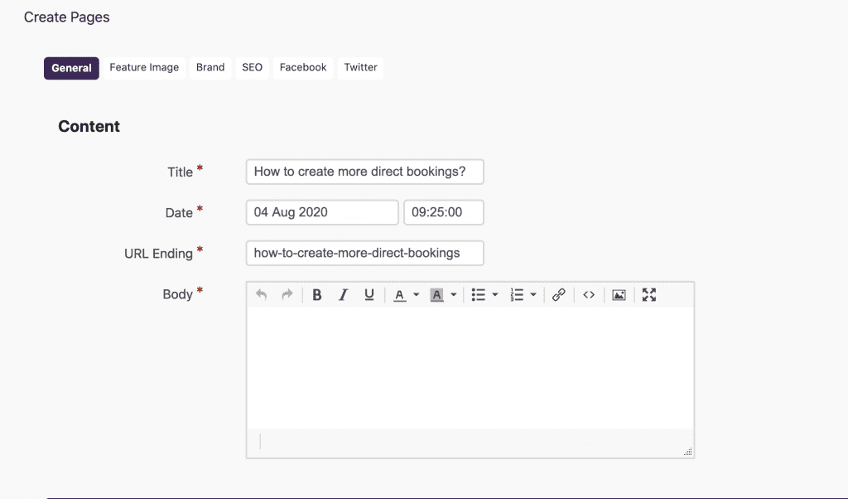Open the Facebook tab
This screenshot has height=499, width=848.
[303, 68]
